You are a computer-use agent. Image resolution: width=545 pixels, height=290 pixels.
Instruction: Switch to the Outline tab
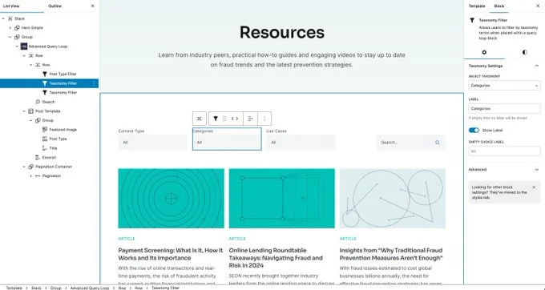(x=54, y=6)
